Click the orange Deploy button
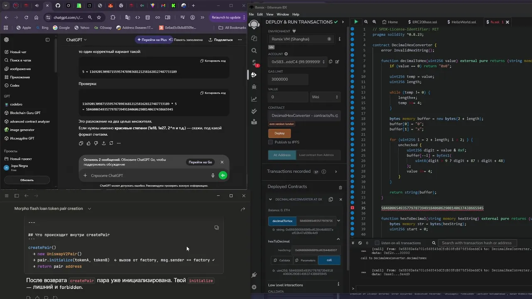532x299 pixels. click(x=279, y=133)
